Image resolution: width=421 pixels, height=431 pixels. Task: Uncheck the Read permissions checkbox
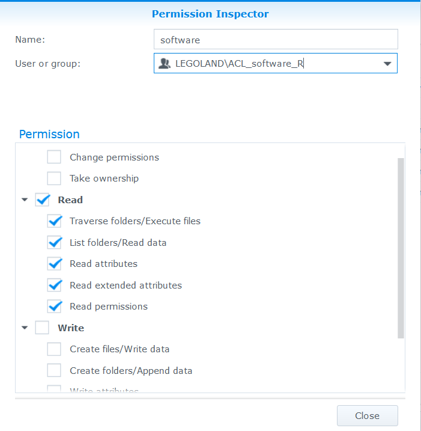pyautogui.click(x=54, y=307)
